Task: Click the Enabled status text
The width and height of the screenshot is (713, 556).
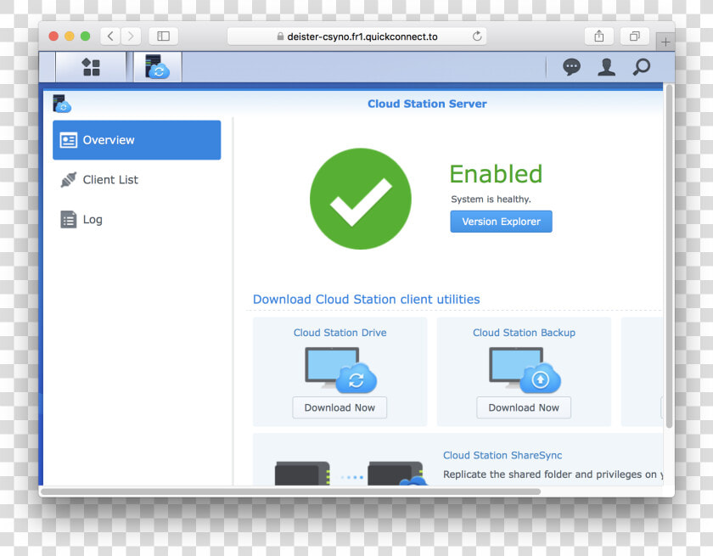Action: [x=496, y=174]
